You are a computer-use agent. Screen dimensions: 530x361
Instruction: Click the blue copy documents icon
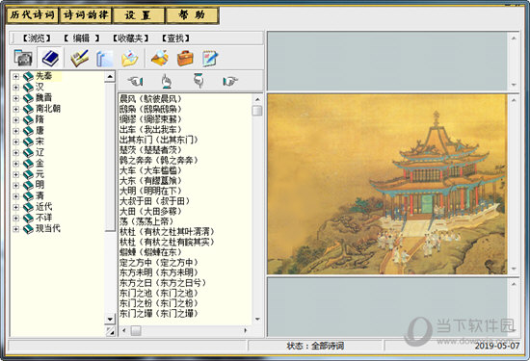pyautogui.click(x=104, y=59)
